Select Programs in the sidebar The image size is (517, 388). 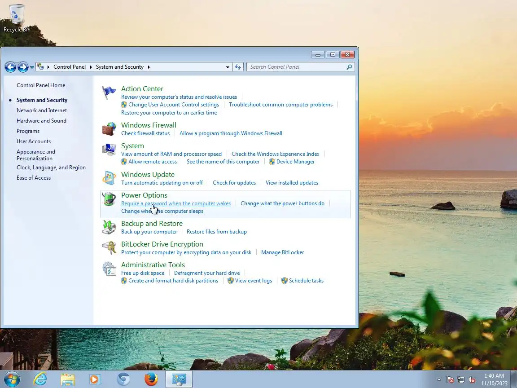(x=28, y=131)
